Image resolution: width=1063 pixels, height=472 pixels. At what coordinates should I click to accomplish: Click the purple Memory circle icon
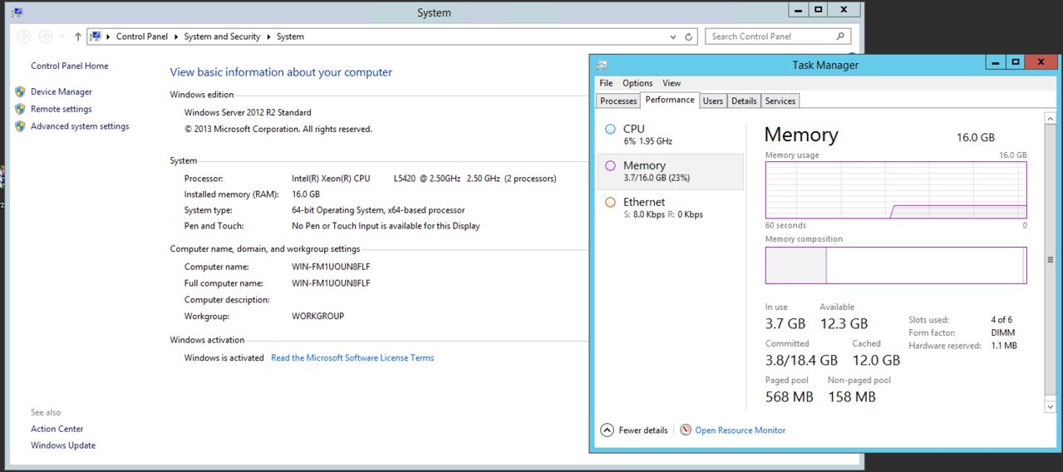610,165
